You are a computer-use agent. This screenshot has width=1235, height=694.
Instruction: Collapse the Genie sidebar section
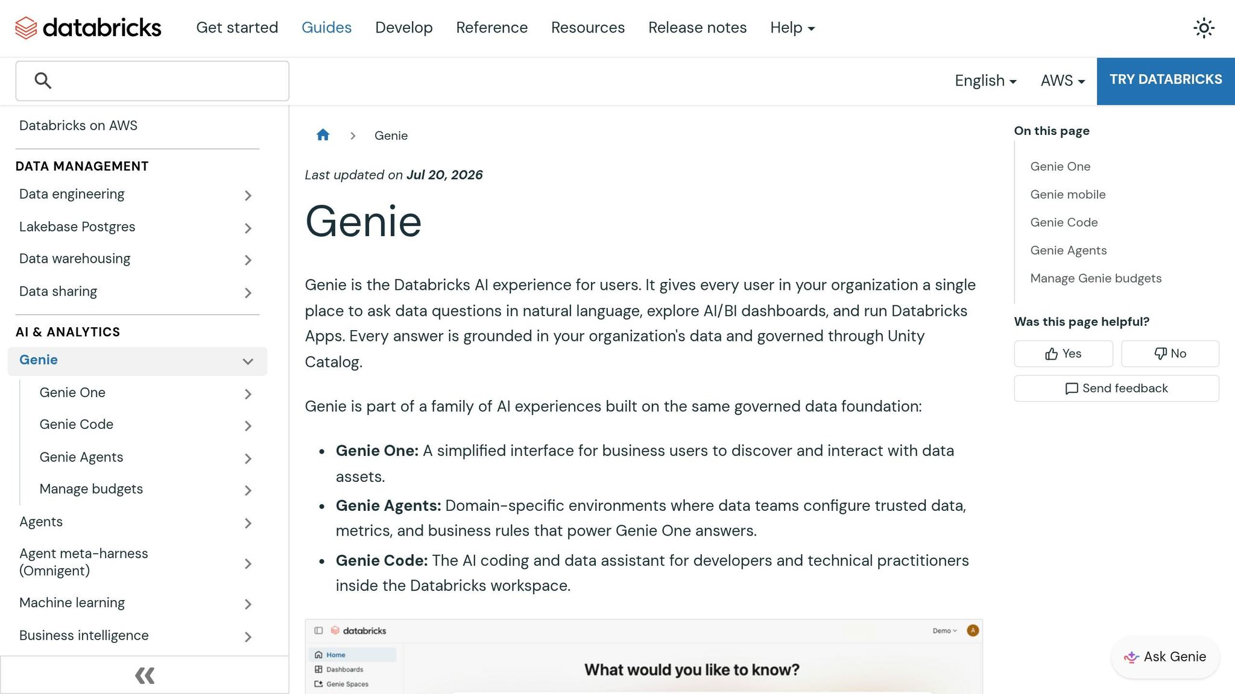coord(248,361)
